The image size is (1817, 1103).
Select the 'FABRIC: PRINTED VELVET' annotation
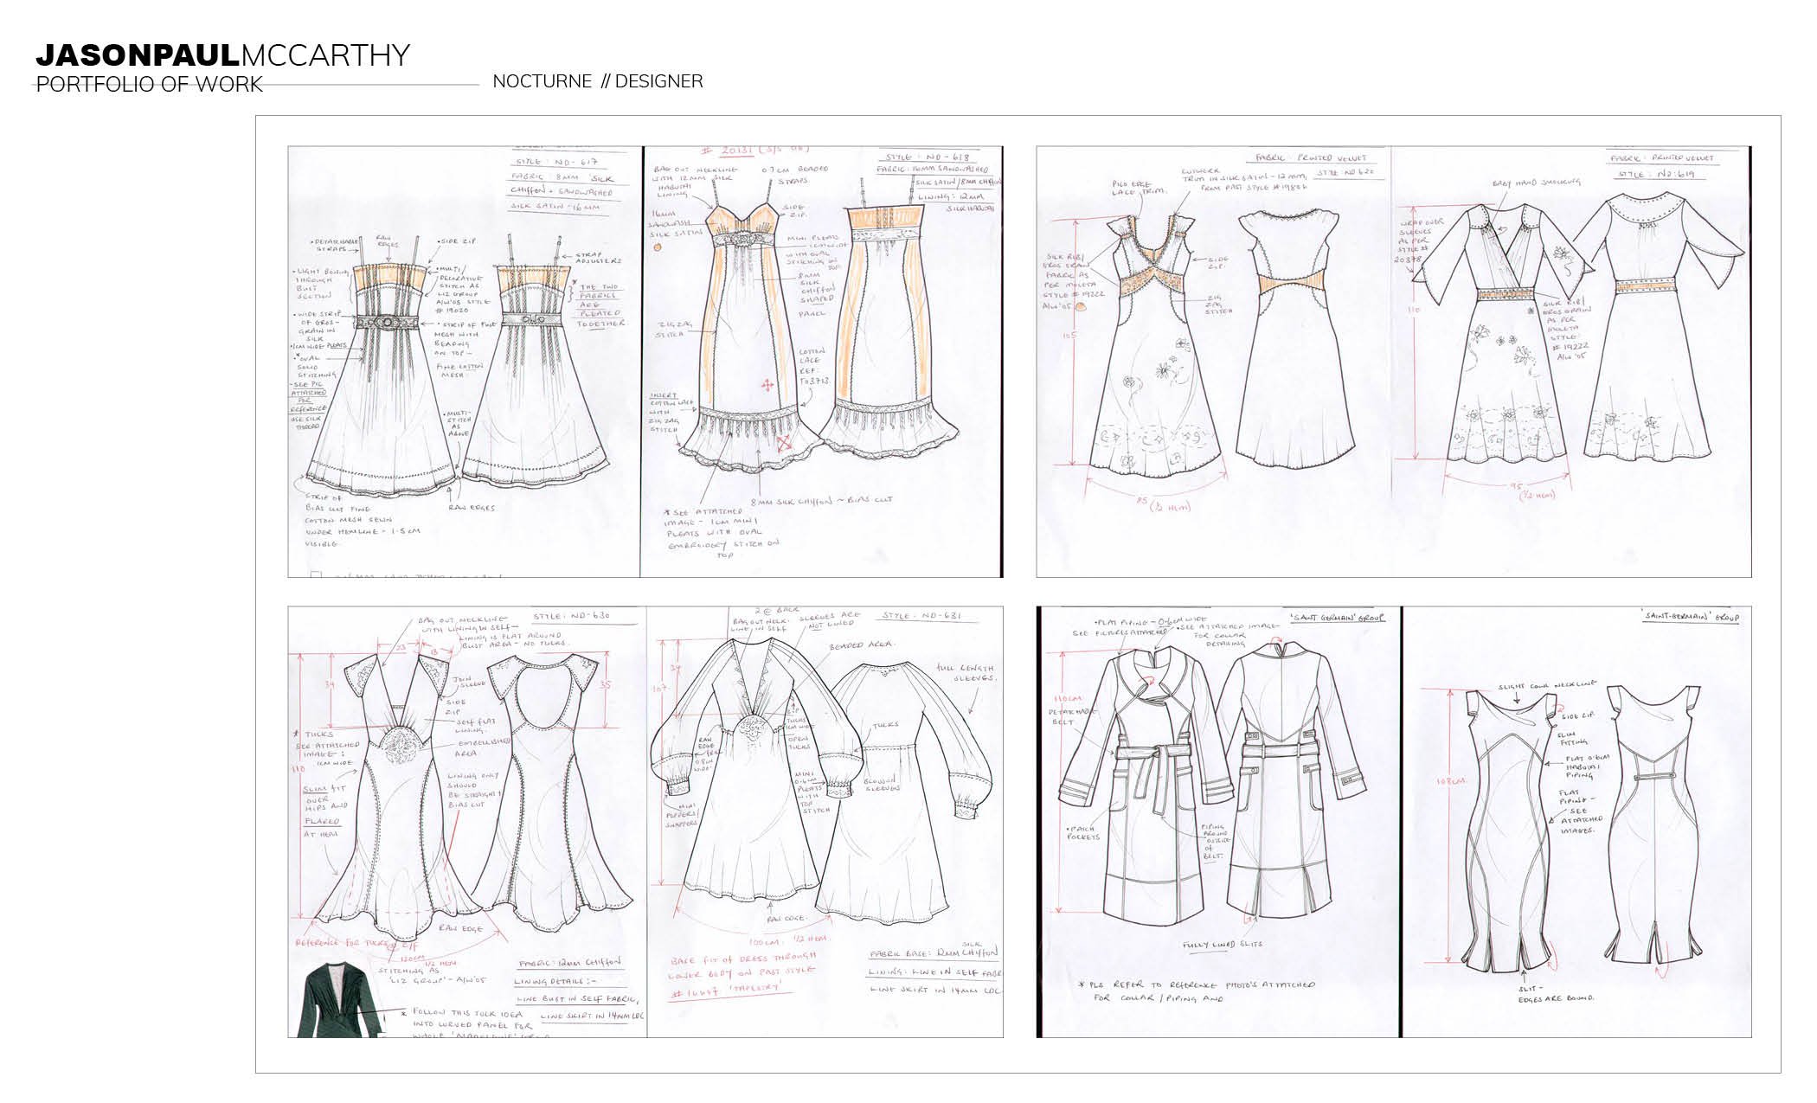coord(1312,157)
